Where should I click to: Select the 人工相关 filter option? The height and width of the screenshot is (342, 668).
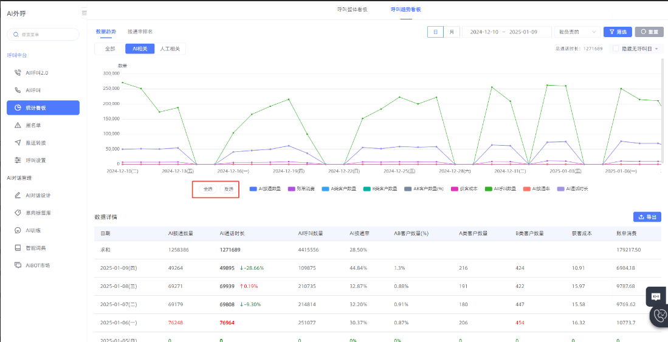pyautogui.click(x=170, y=49)
